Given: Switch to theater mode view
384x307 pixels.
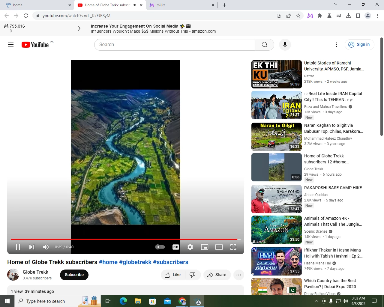Looking at the screenshot, I should [219, 247].
